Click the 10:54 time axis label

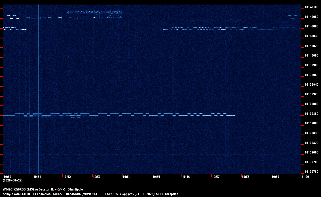tap(126, 177)
